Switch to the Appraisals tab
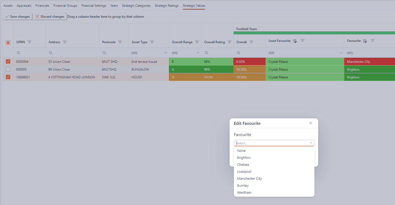Screen dimensions: 395x205 click(x=24, y=6)
